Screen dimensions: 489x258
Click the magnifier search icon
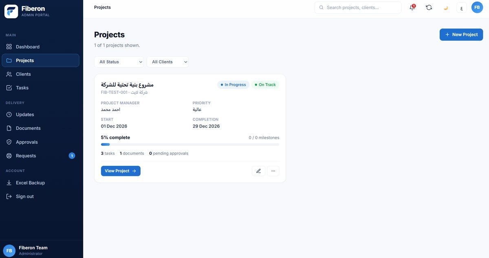321,7
